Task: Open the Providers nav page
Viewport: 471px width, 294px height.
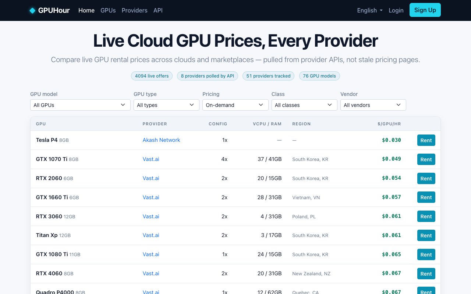Action: click(x=134, y=10)
